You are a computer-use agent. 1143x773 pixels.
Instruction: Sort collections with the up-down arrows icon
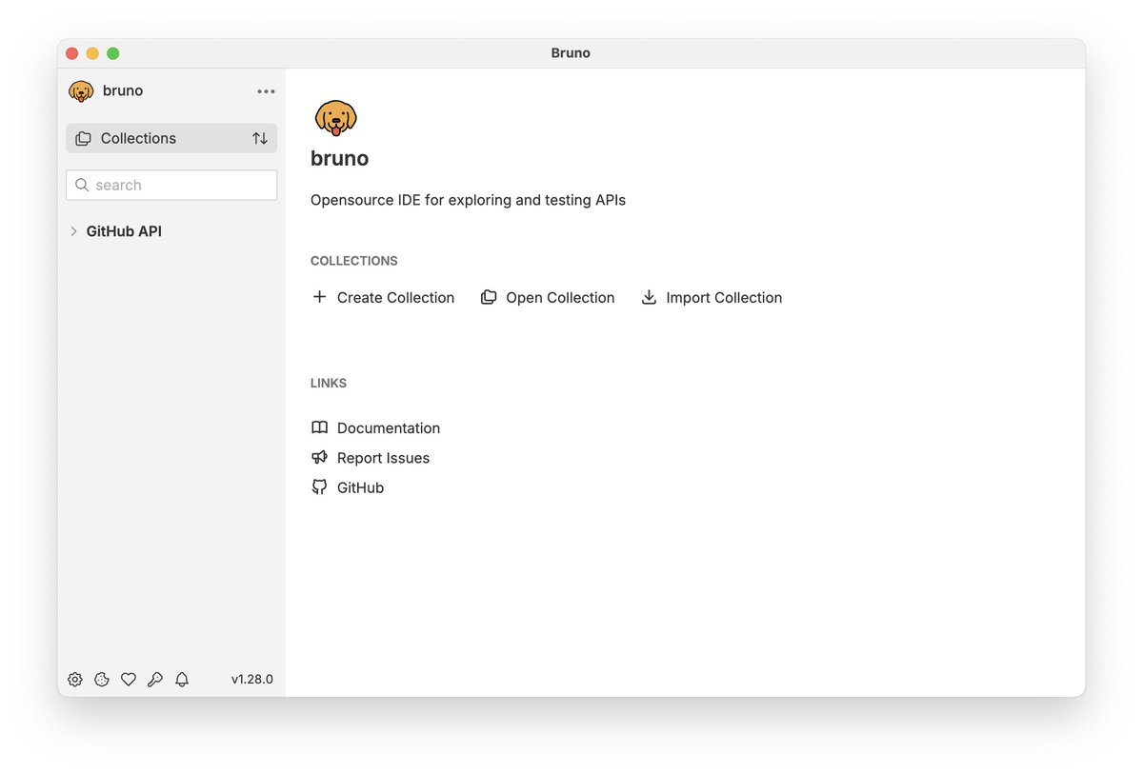click(x=260, y=138)
